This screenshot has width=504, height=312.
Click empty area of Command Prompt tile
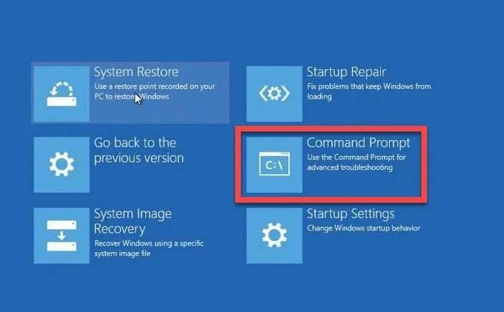click(360, 183)
